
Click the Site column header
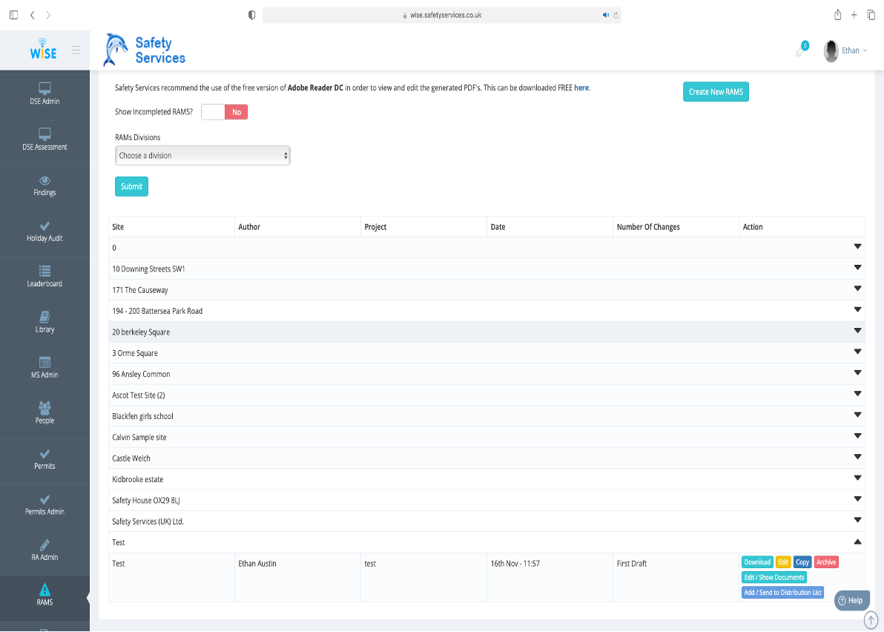click(171, 227)
